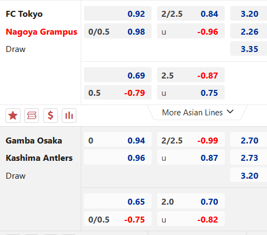The width and height of the screenshot is (267, 235).
Task: Expand More Asian Lines dropdown
Action: click(197, 113)
